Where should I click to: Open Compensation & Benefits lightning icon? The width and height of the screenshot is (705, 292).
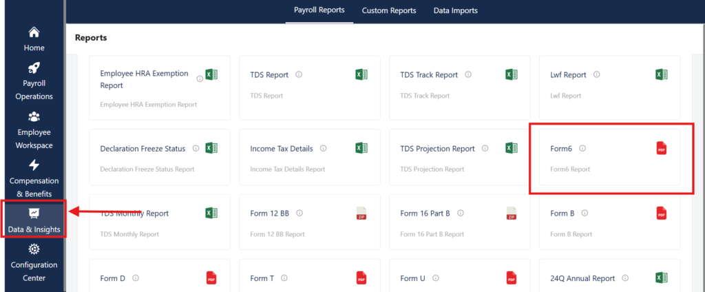click(x=34, y=165)
